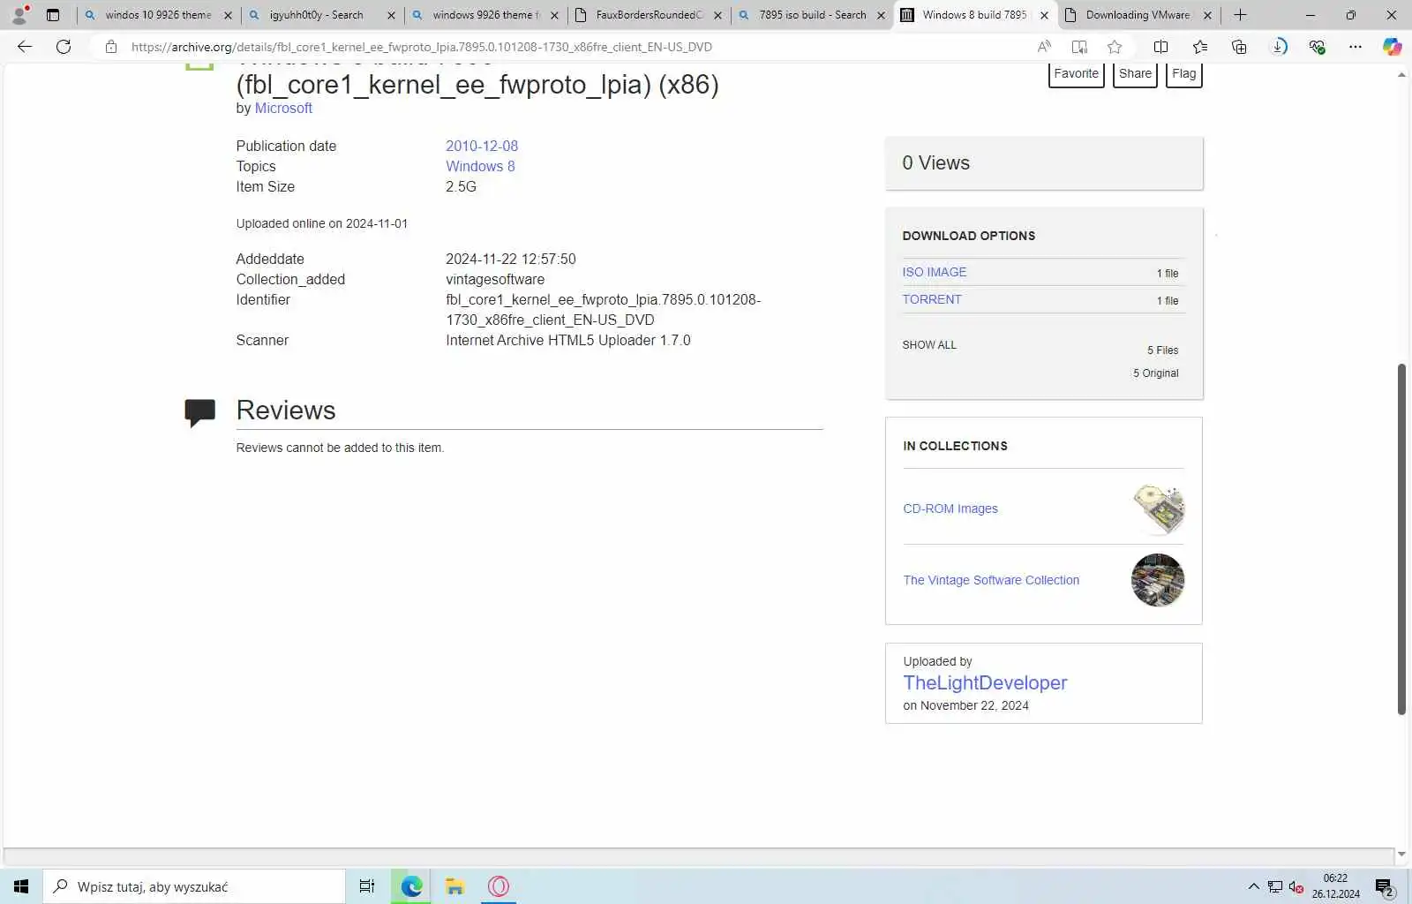Open the Edge Settings and more menu
Screen dimensions: 1412x904
coord(1356,47)
